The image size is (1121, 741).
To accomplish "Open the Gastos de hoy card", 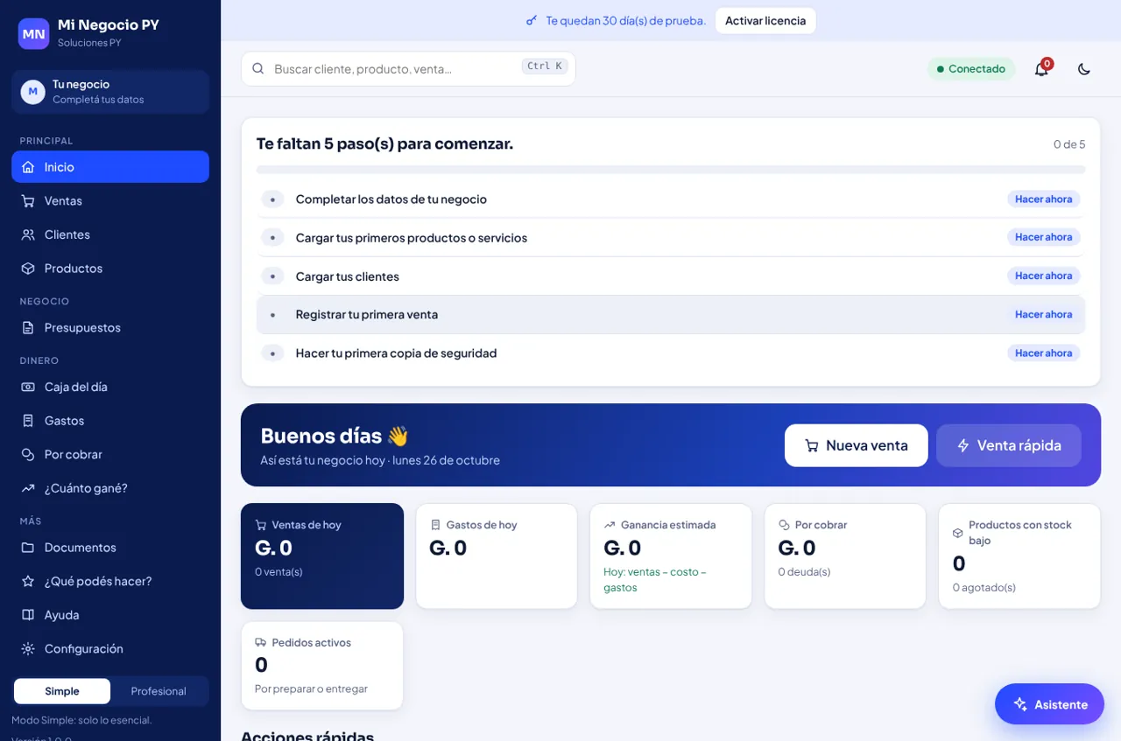I will (x=497, y=556).
